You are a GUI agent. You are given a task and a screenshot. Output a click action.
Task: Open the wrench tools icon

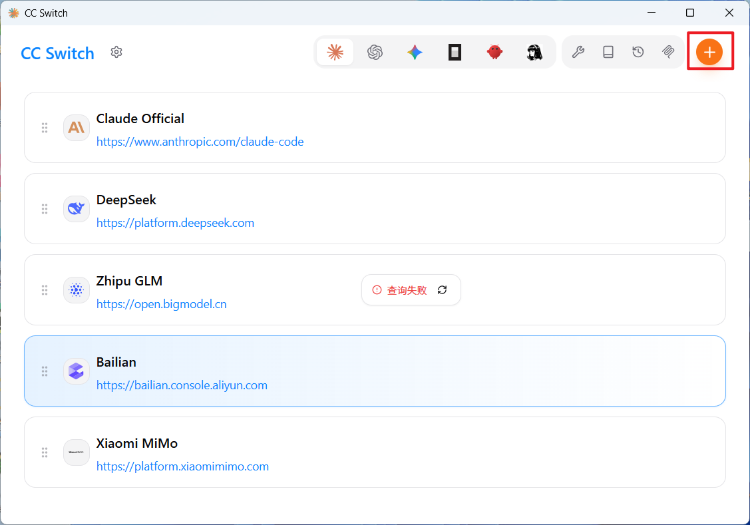pyautogui.click(x=578, y=52)
